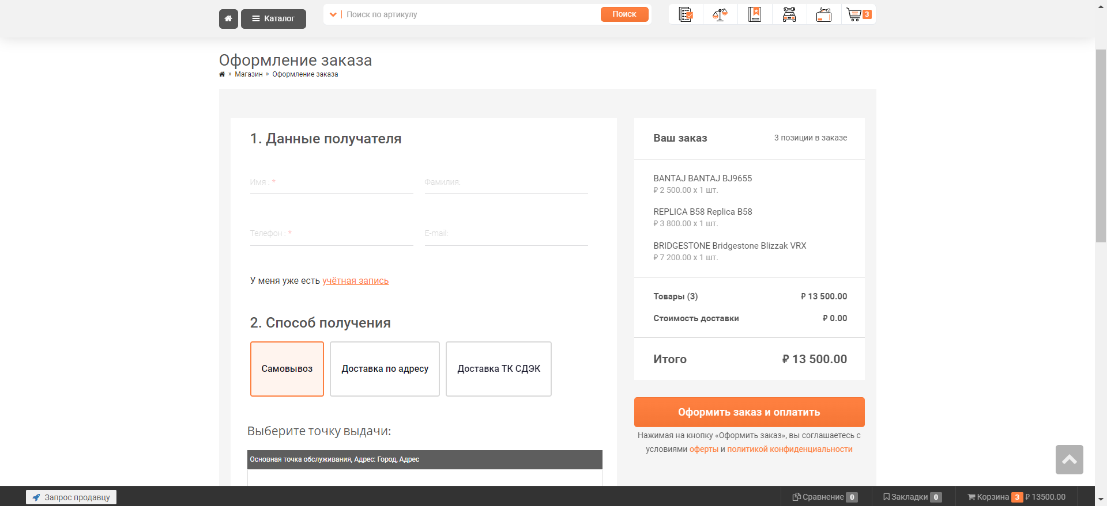This screenshot has height=506, width=1107.
Task: Click the wallet icon in header
Action: pyautogui.click(x=824, y=14)
